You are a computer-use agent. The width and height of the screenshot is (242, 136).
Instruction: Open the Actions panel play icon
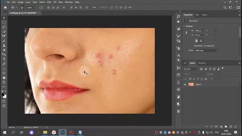tap(178, 22)
